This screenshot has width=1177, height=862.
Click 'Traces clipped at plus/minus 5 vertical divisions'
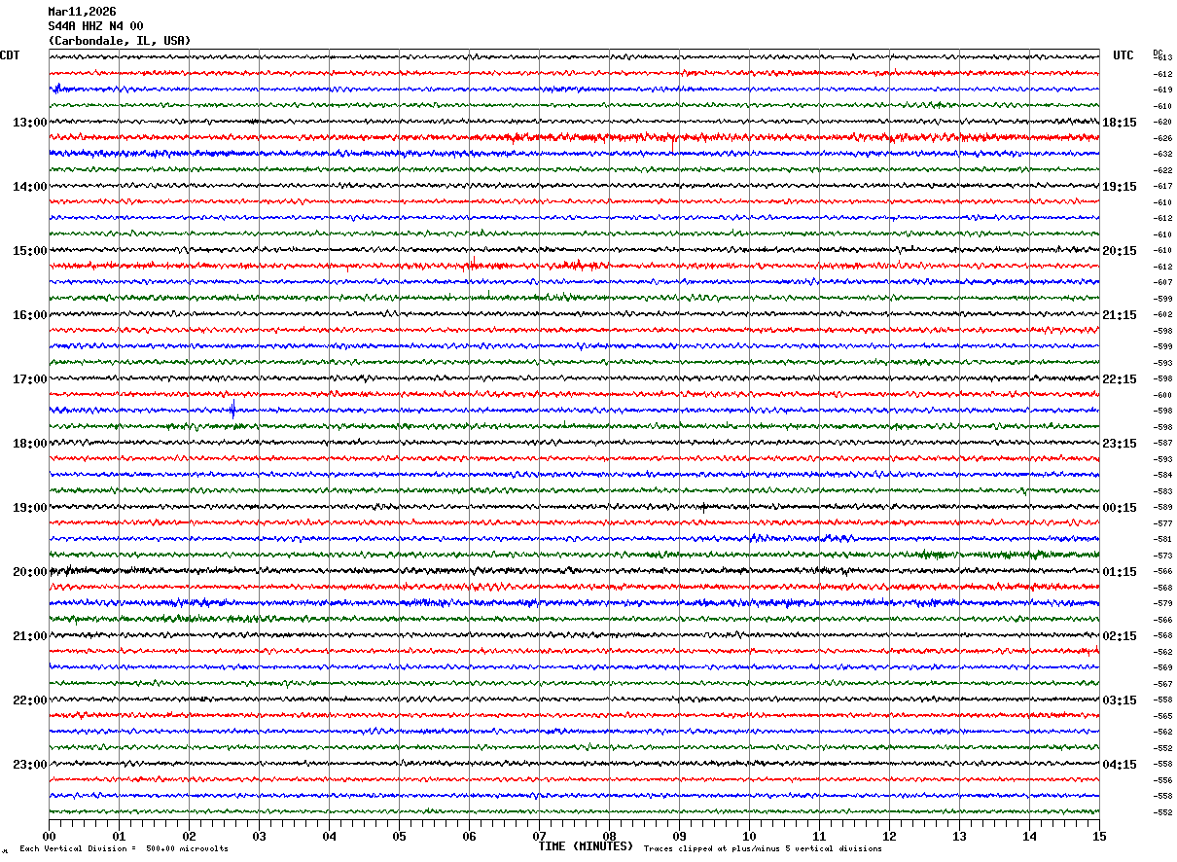pos(763,849)
